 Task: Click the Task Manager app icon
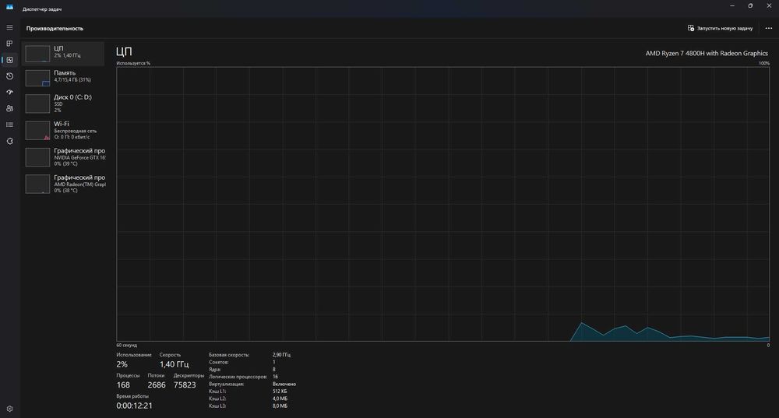click(9, 7)
